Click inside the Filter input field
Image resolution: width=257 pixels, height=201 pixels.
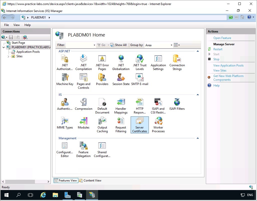click(x=79, y=45)
